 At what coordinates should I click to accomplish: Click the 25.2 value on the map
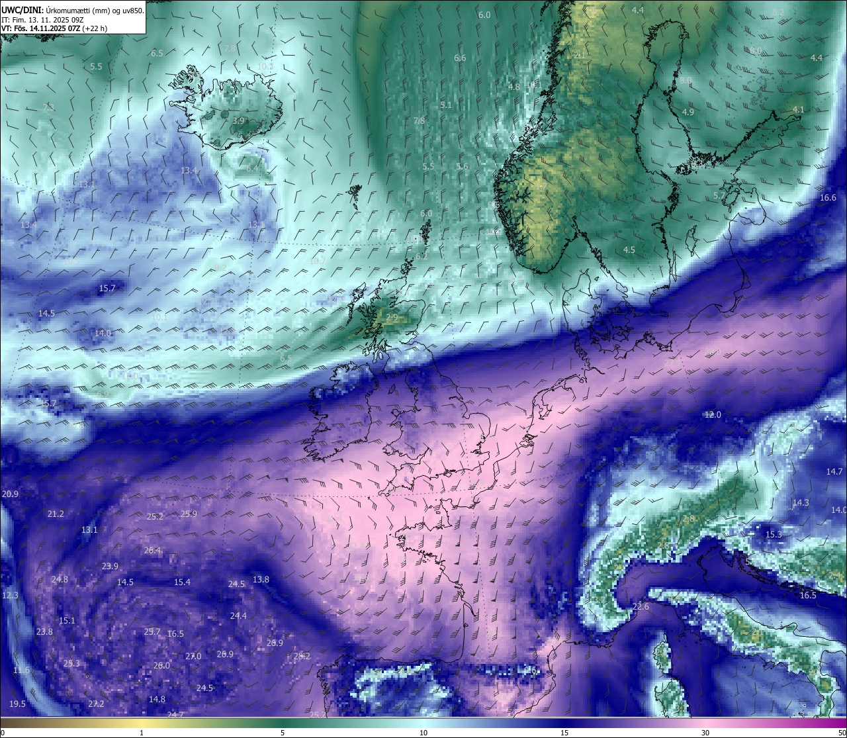tap(155, 516)
